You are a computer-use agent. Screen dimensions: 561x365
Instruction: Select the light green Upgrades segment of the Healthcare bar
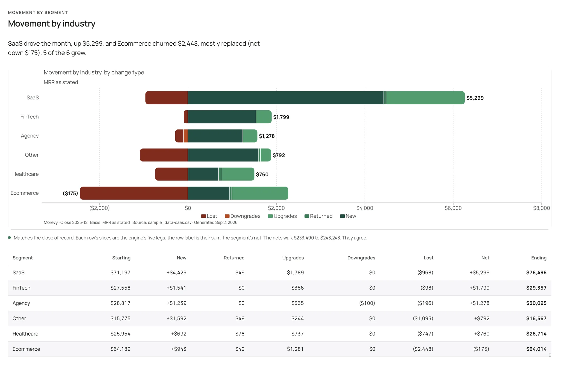click(238, 174)
